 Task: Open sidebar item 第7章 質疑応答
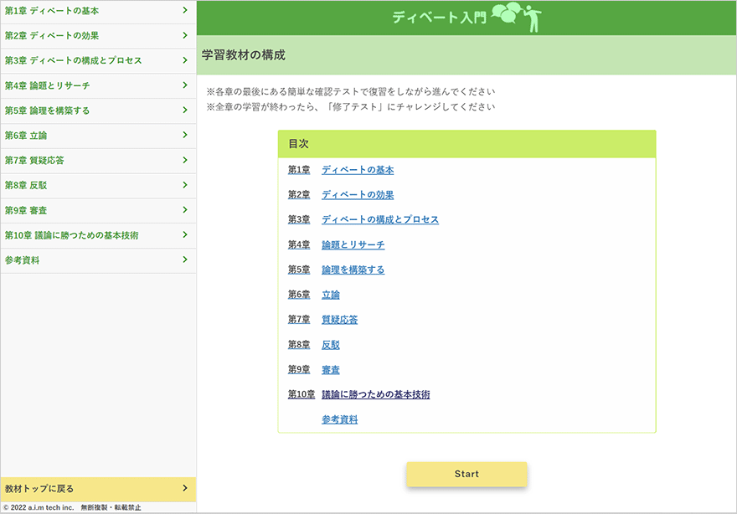[x=98, y=161]
